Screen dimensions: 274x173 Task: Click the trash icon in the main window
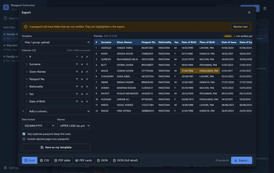[265, 8]
